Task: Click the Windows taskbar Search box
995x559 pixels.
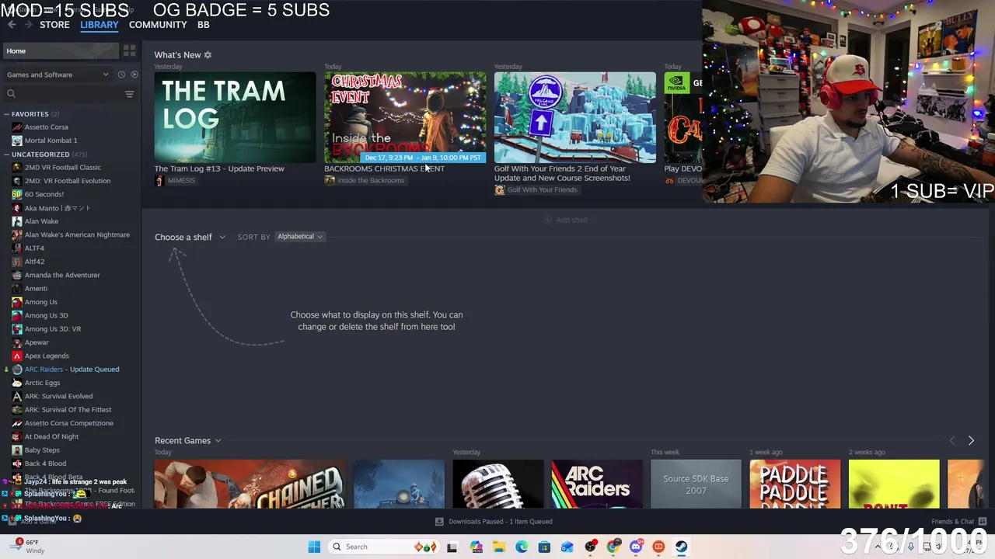Action: click(x=385, y=547)
